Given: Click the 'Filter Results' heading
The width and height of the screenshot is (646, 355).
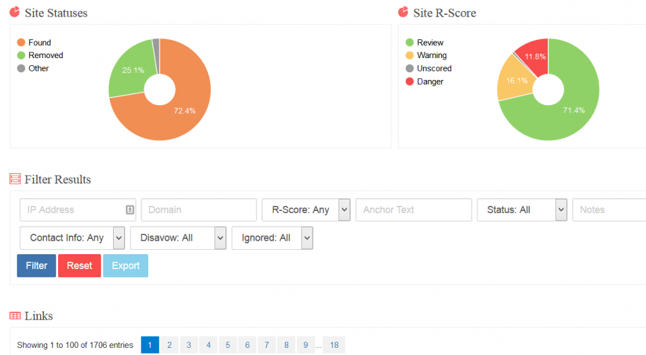Looking at the screenshot, I should pyautogui.click(x=57, y=179).
